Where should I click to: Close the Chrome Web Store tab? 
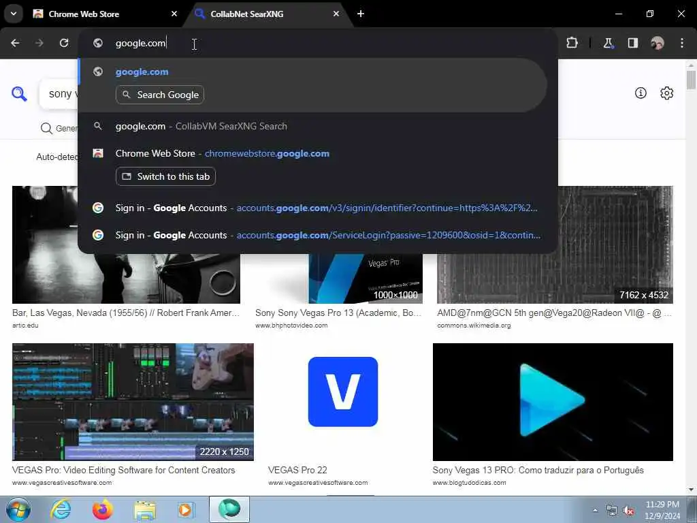174,14
